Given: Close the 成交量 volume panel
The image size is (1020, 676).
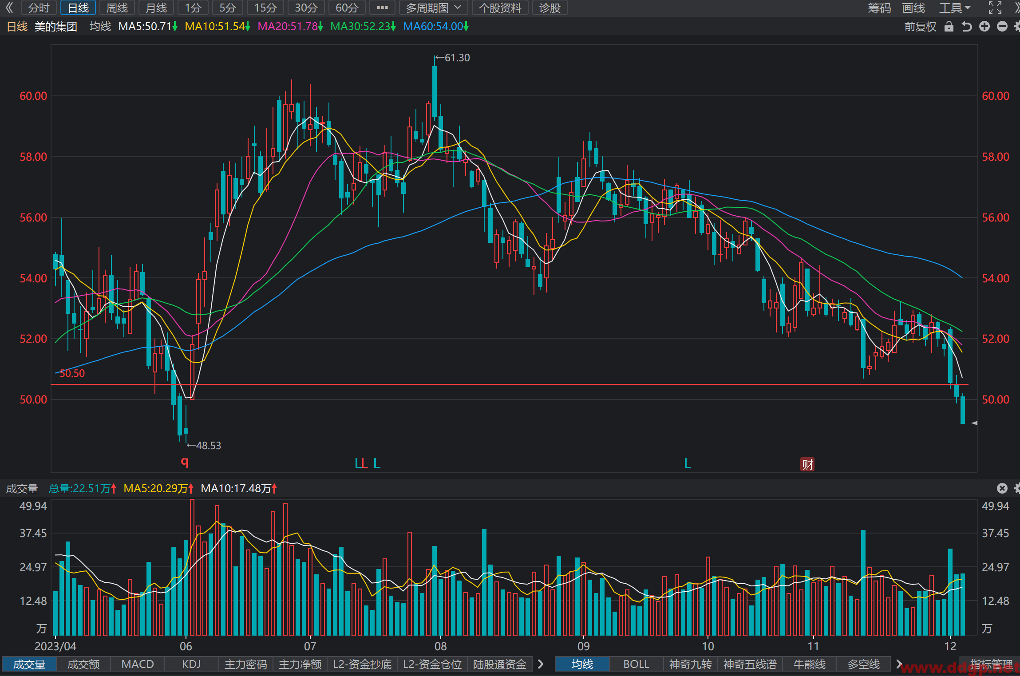Looking at the screenshot, I should click(x=1002, y=488).
